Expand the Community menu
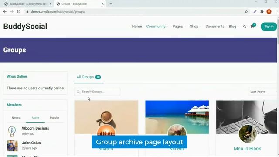Image resolution: width=279 pixels, height=157 pixels. pyautogui.click(x=157, y=27)
